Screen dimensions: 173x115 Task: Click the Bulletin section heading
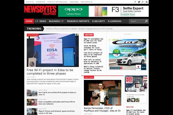[130, 107]
